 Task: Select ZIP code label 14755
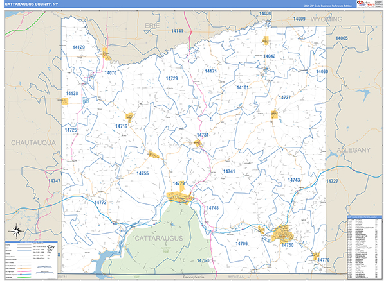[x=143, y=173]
